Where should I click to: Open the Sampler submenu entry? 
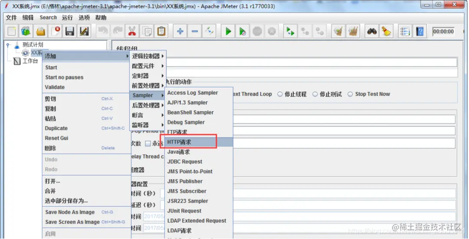tap(148, 95)
